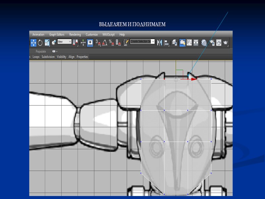Toggle the highlighted Ribbon display button
Image resolution: width=265 pixels, height=199 pixels.
(x=182, y=42)
